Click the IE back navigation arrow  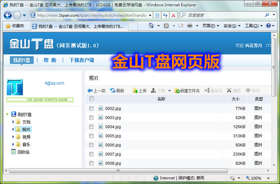click(x=8, y=15)
